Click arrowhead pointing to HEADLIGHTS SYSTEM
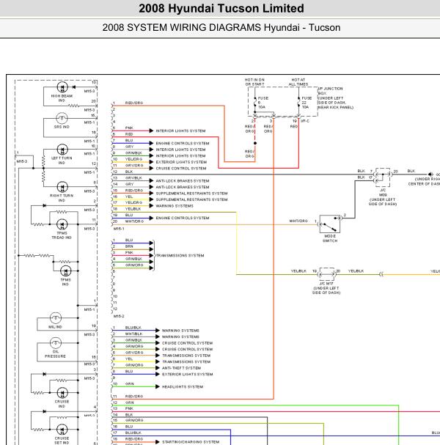The width and height of the screenshot is (440, 445). click(x=158, y=386)
